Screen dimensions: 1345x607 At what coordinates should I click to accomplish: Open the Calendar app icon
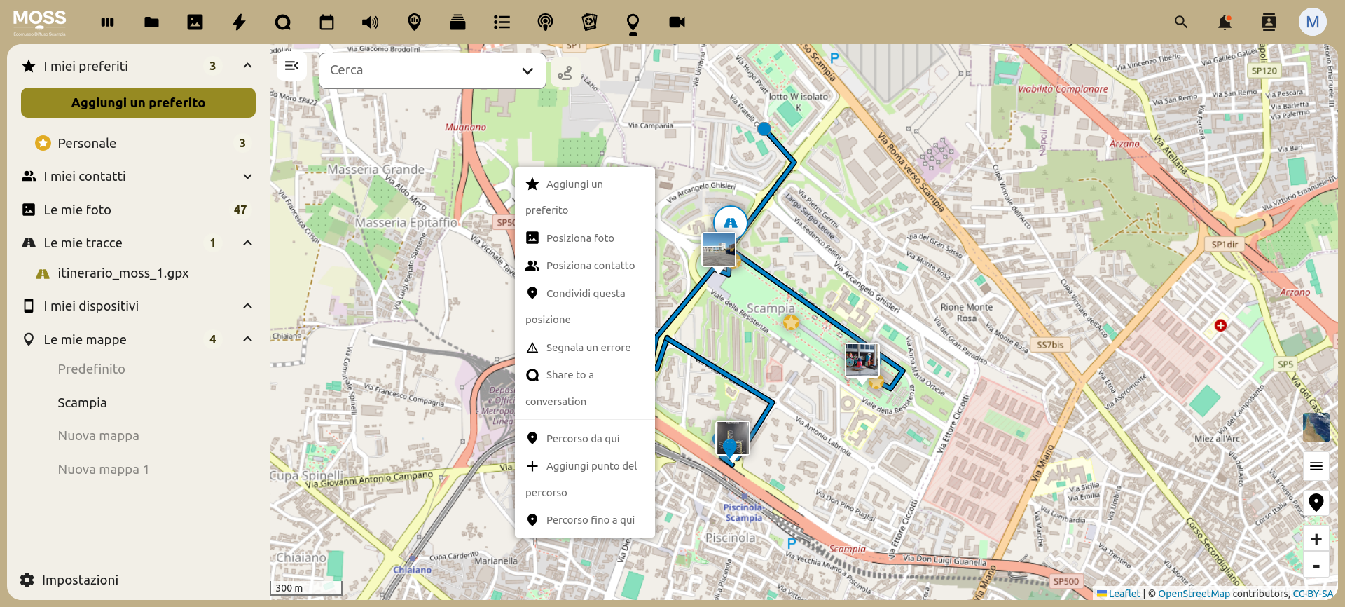[326, 22]
